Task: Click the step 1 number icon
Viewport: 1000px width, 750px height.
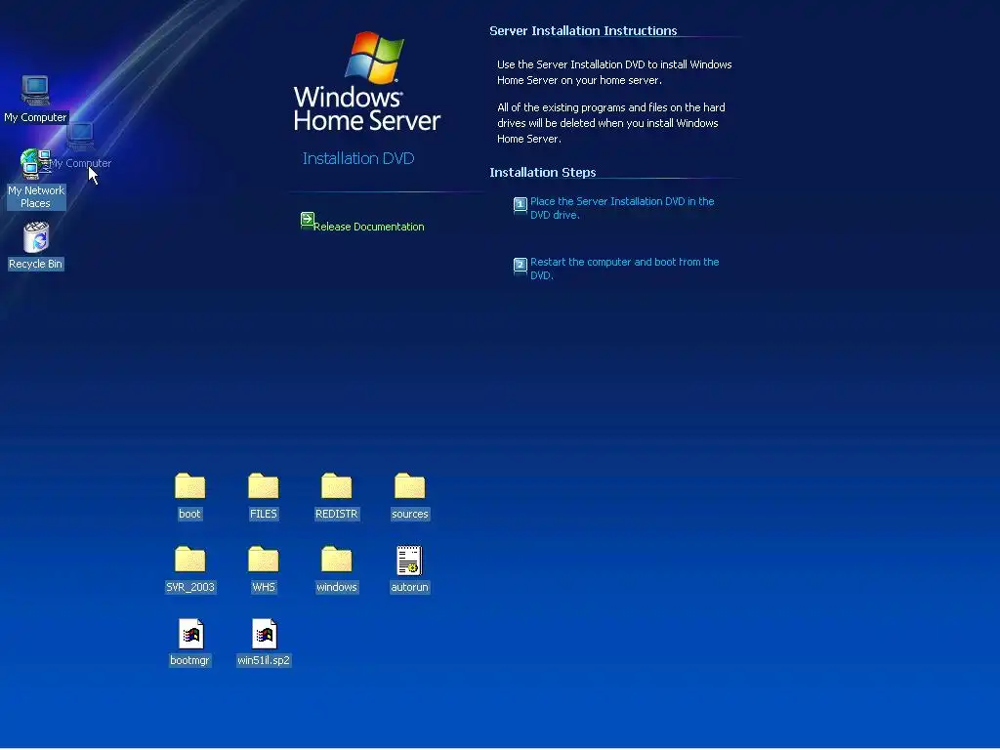Action: tap(521, 205)
